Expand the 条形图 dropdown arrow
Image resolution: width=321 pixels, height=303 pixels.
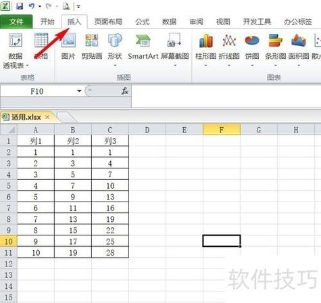[x=276, y=66]
